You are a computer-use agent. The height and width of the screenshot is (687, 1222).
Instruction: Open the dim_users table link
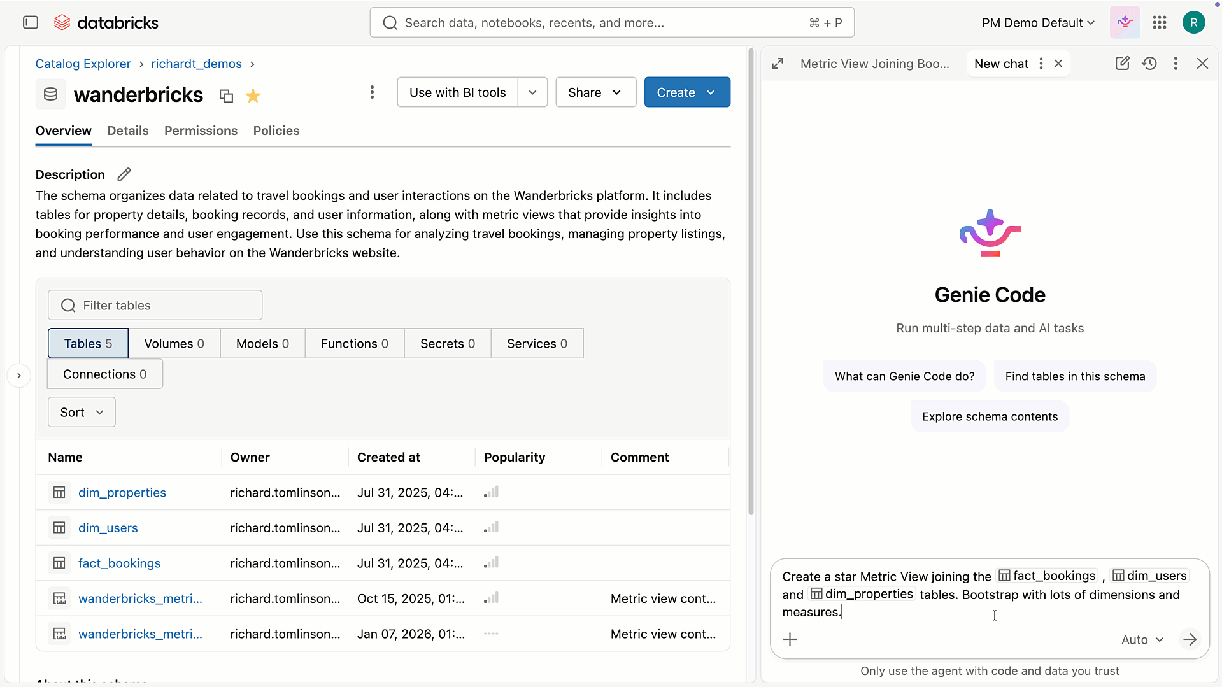click(x=108, y=528)
